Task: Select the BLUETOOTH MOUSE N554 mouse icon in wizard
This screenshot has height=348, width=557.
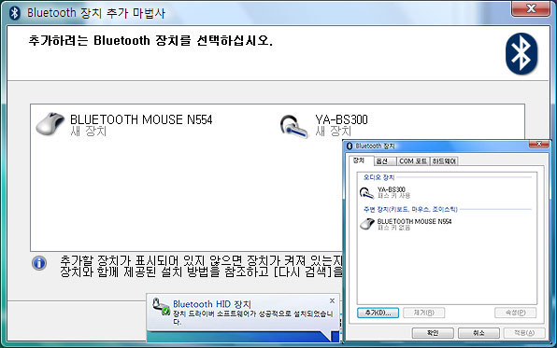Action: [x=50, y=123]
